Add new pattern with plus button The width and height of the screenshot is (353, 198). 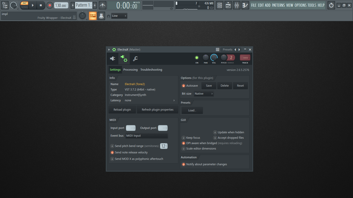coord(95,5)
